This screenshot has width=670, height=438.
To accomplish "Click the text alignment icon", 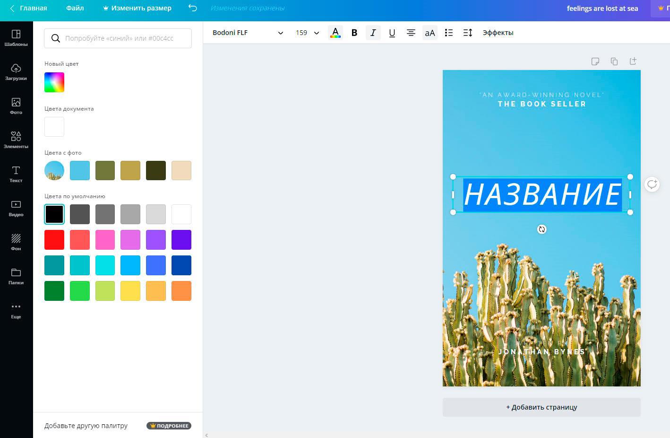I will tap(411, 33).
